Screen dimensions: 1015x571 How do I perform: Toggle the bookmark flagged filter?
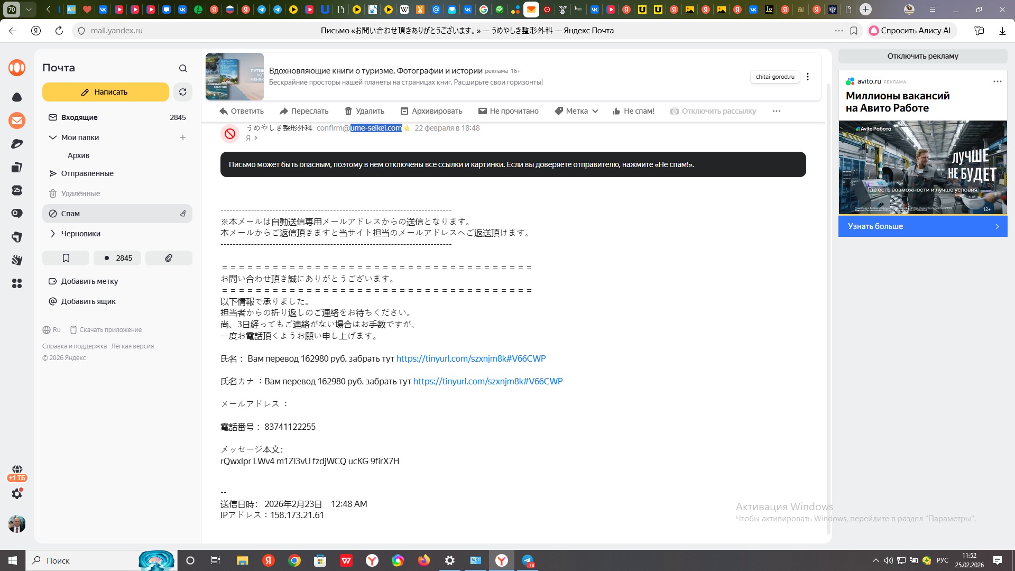coord(66,258)
